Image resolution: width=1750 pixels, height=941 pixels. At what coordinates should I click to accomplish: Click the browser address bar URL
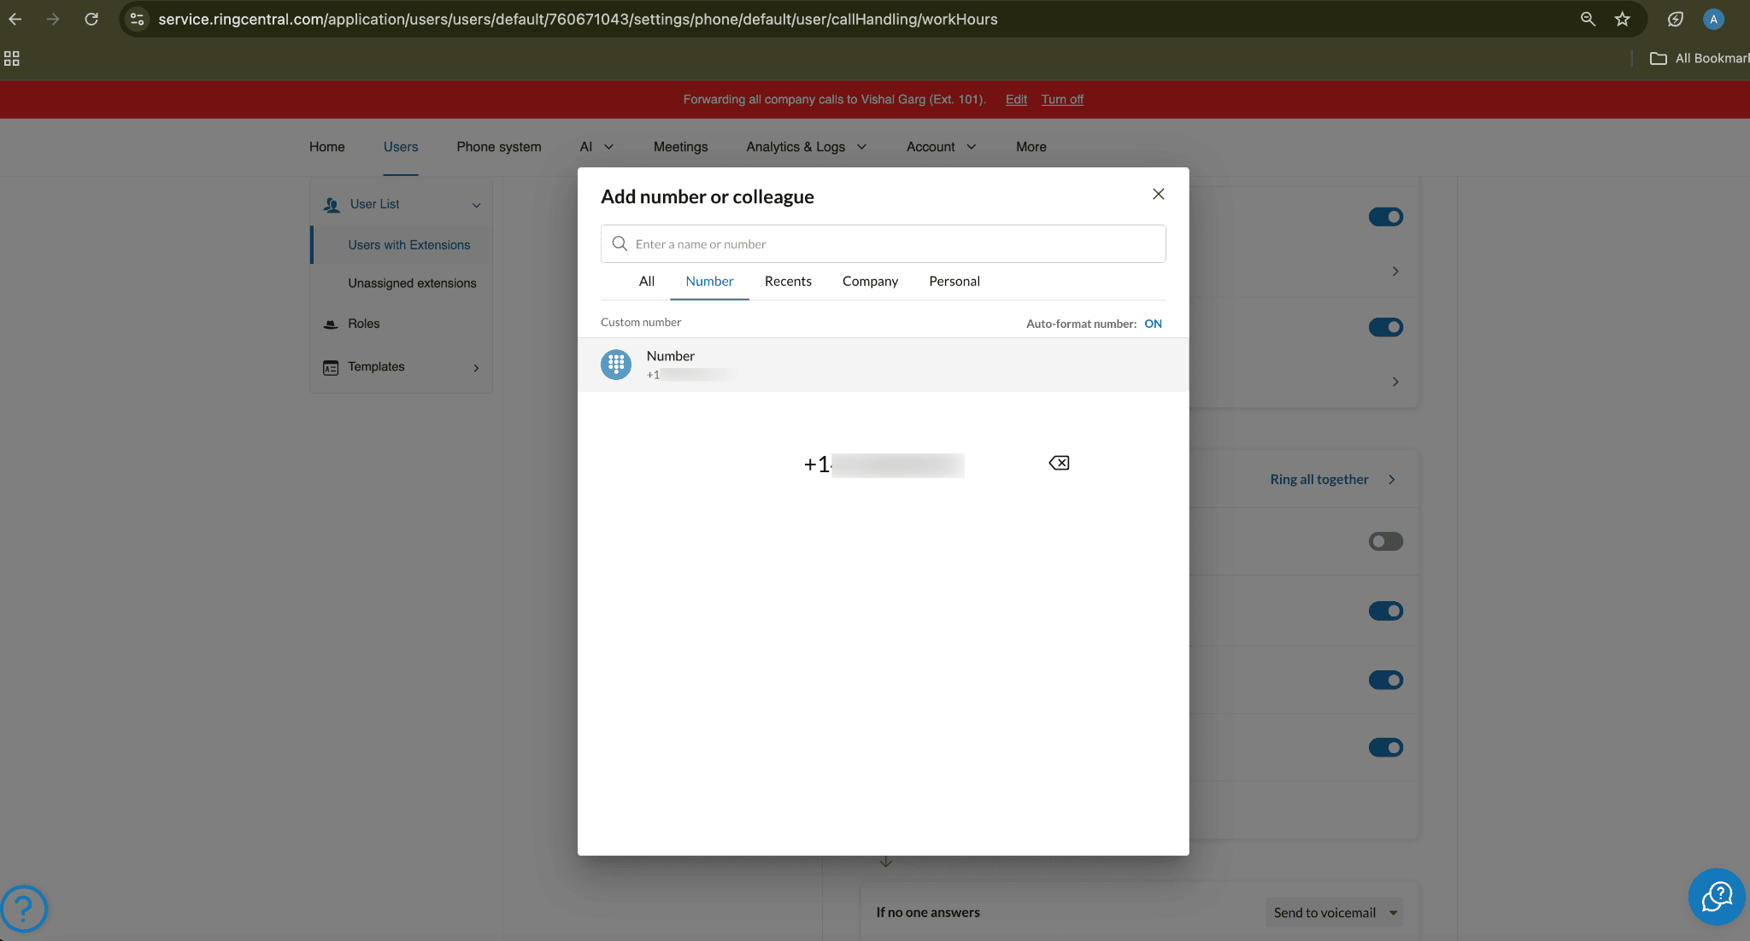pos(578,19)
